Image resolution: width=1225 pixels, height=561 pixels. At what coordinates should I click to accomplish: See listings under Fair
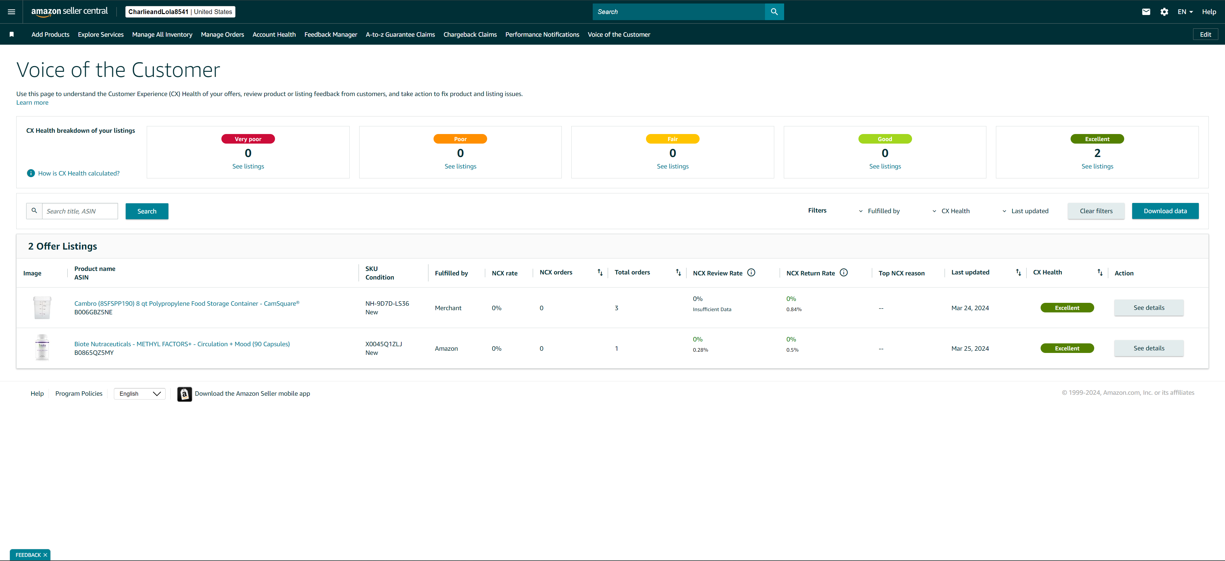672,167
